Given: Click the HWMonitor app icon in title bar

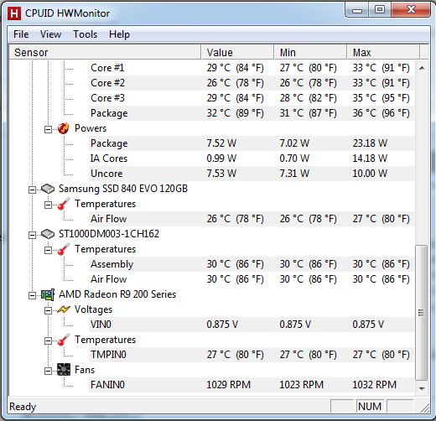Looking at the screenshot, I should coord(14,13).
